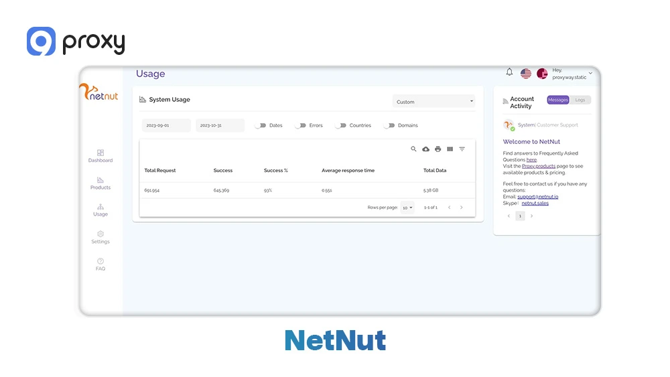Viewport: 670px width, 377px height.
Task: Go to next table page
Action: tap(462, 208)
